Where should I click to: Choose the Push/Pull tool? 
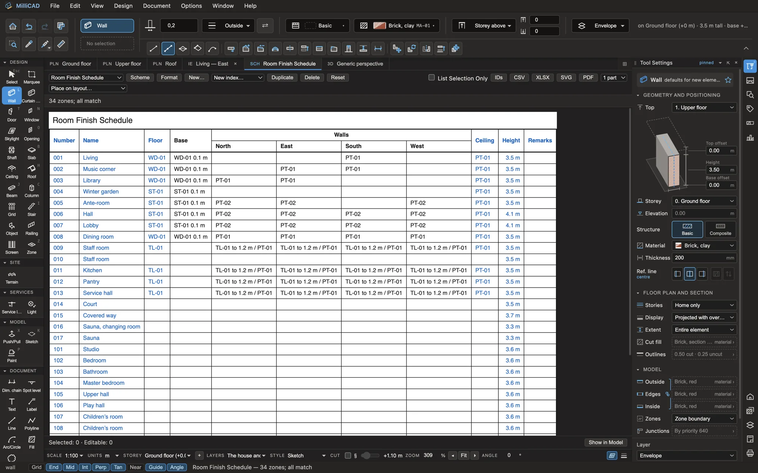tap(12, 337)
